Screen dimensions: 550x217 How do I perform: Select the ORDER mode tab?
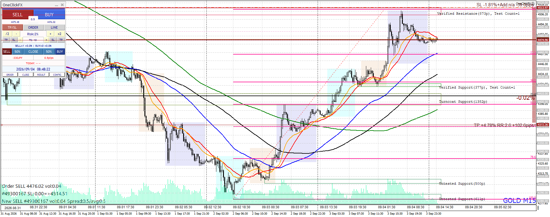click(33, 27)
